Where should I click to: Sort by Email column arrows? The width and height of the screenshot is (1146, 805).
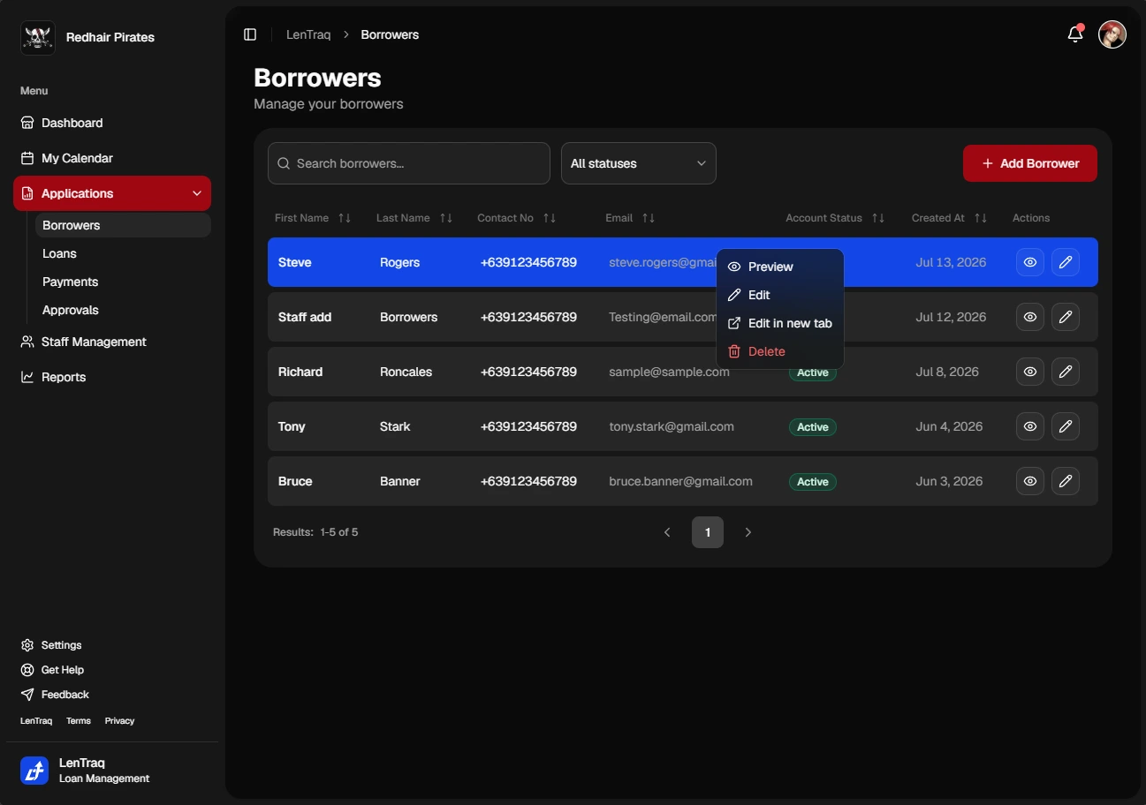[x=649, y=218]
